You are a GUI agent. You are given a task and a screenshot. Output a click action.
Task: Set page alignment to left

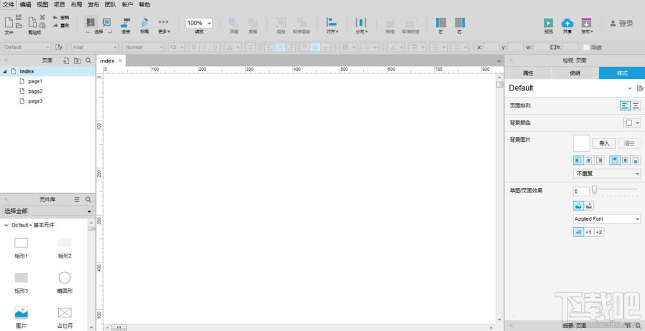[625, 106]
